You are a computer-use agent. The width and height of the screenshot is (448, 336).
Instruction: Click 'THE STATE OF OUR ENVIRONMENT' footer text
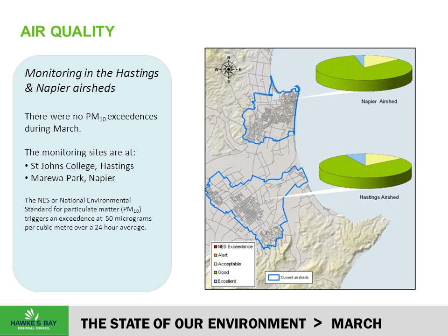click(193, 324)
